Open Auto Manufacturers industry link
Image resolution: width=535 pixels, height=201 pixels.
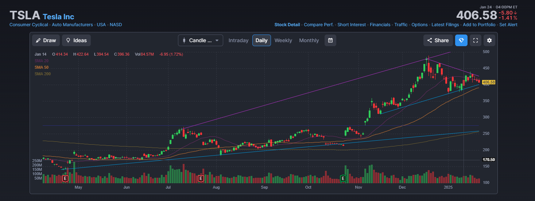click(x=72, y=25)
